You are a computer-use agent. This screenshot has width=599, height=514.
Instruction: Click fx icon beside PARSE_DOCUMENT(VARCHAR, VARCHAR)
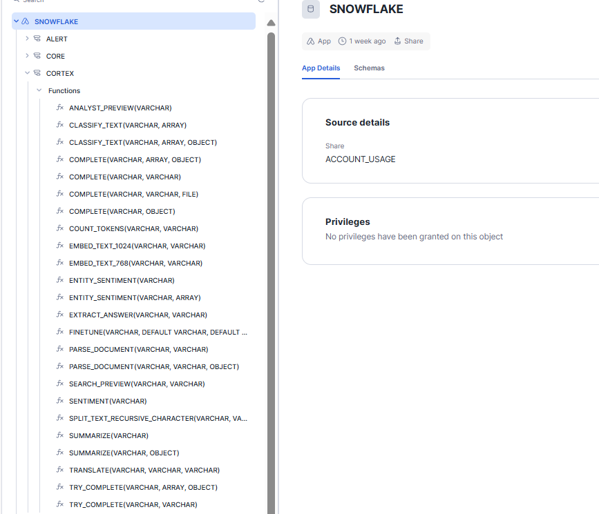click(x=60, y=349)
